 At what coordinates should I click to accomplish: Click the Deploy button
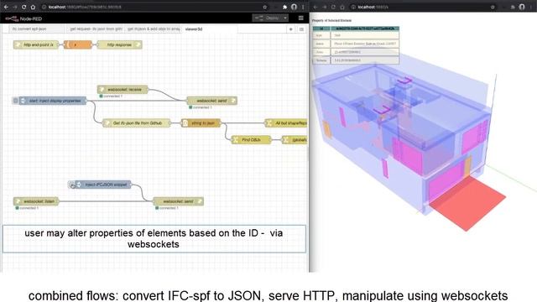[268, 18]
